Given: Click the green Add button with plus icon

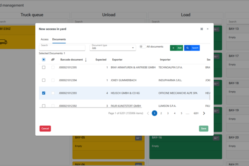Looking at the screenshot, I should (x=176, y=48).
